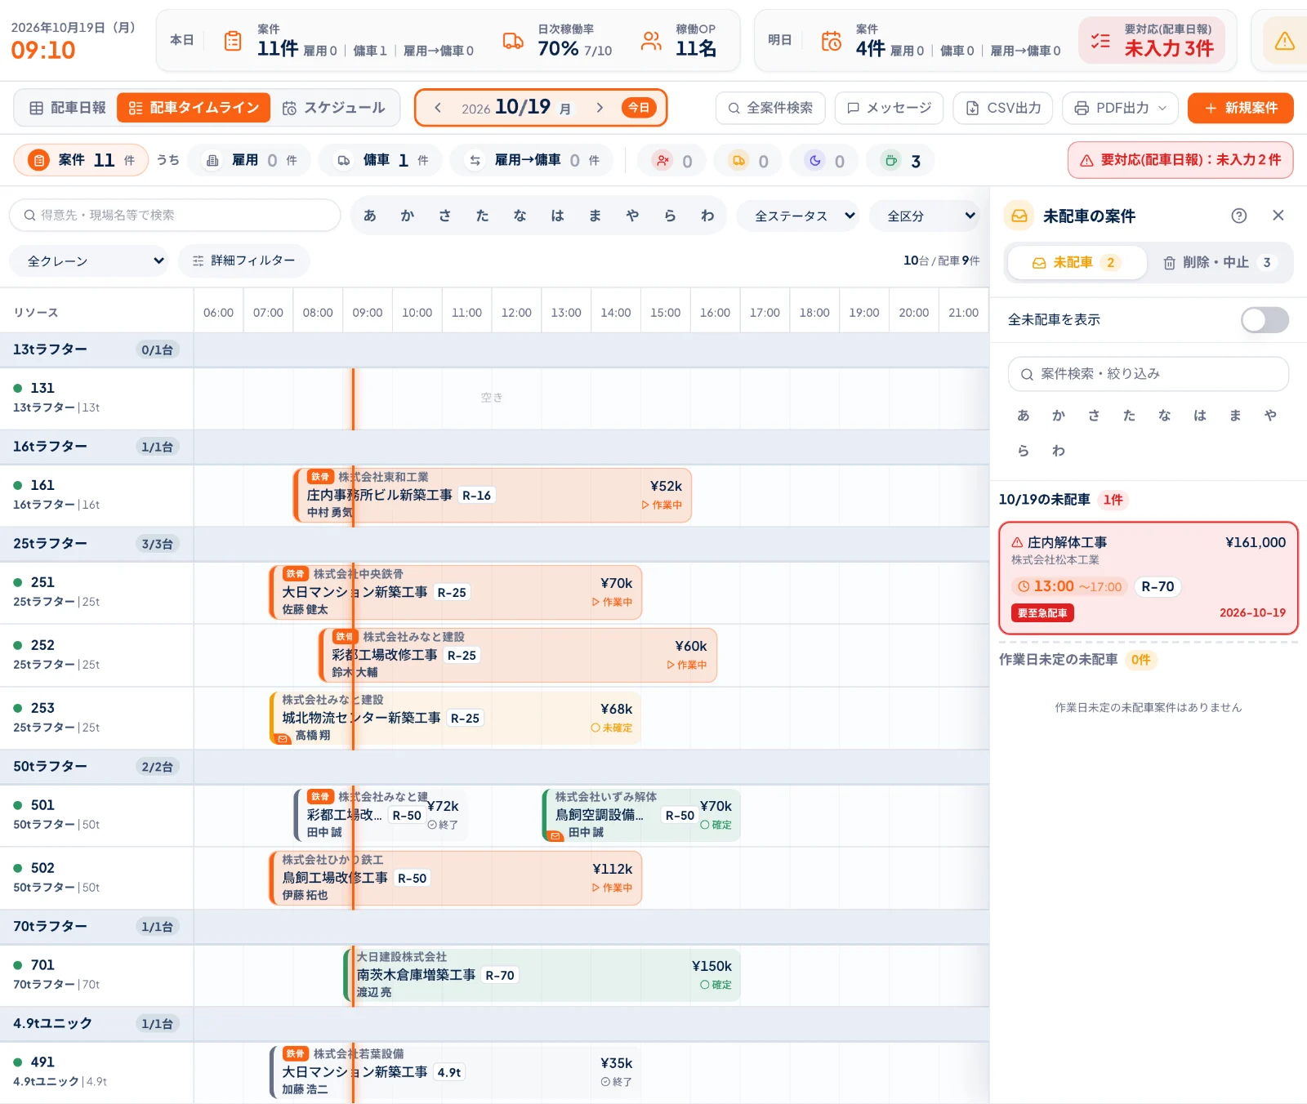Viewport: 1307px width, 1104px height.
Task: Toggle the 雇用 0件 filter chip
Action: point(249,161)
